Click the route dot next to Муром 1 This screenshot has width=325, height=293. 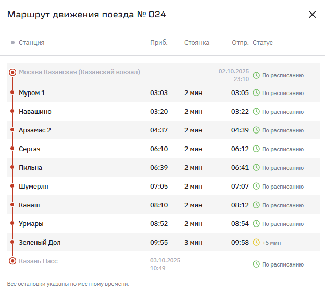coord(12,92)
